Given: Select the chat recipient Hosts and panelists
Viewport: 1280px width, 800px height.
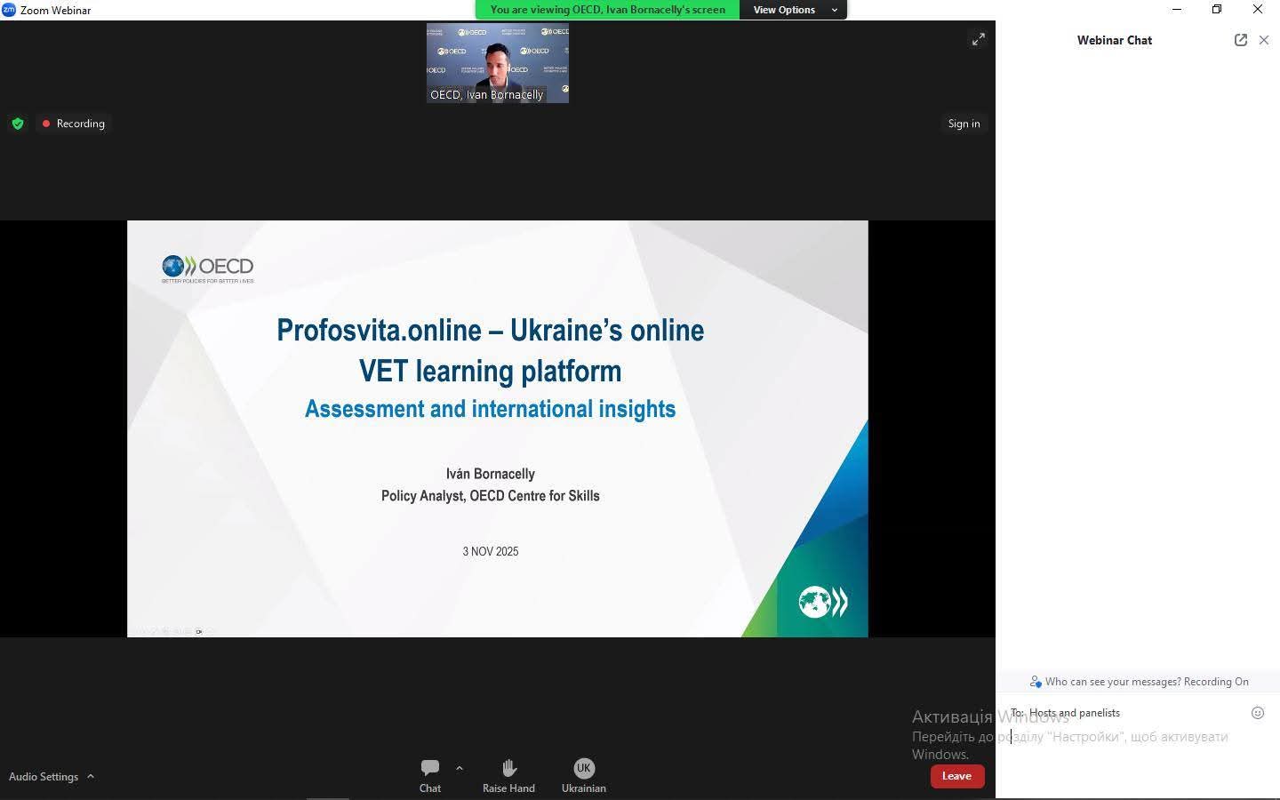Looking at the screenshot, I should point(1074,713).
